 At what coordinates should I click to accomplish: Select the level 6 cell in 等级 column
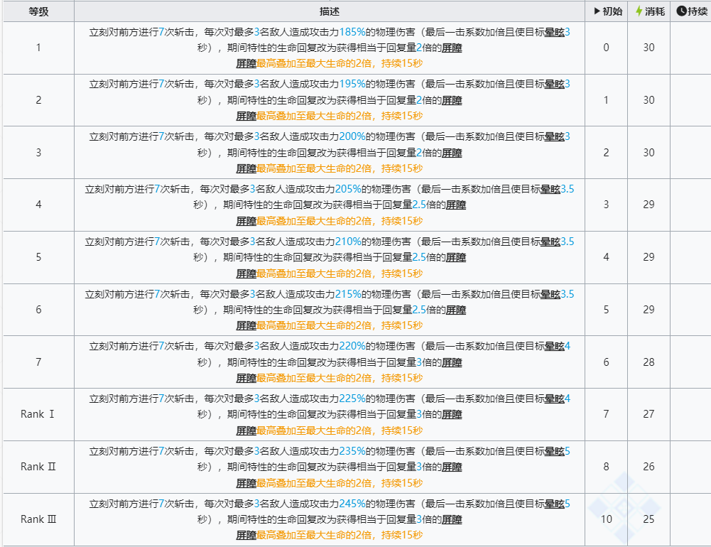pos(38,310)
